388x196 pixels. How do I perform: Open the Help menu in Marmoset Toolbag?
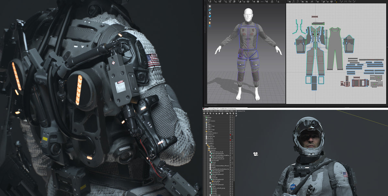coord(232,111)
